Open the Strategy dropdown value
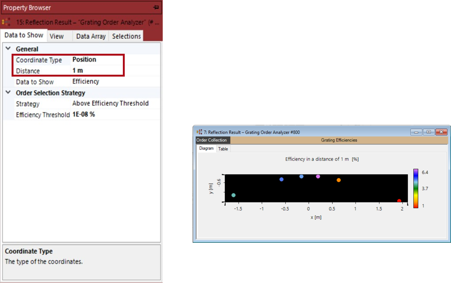 [113, 103]
